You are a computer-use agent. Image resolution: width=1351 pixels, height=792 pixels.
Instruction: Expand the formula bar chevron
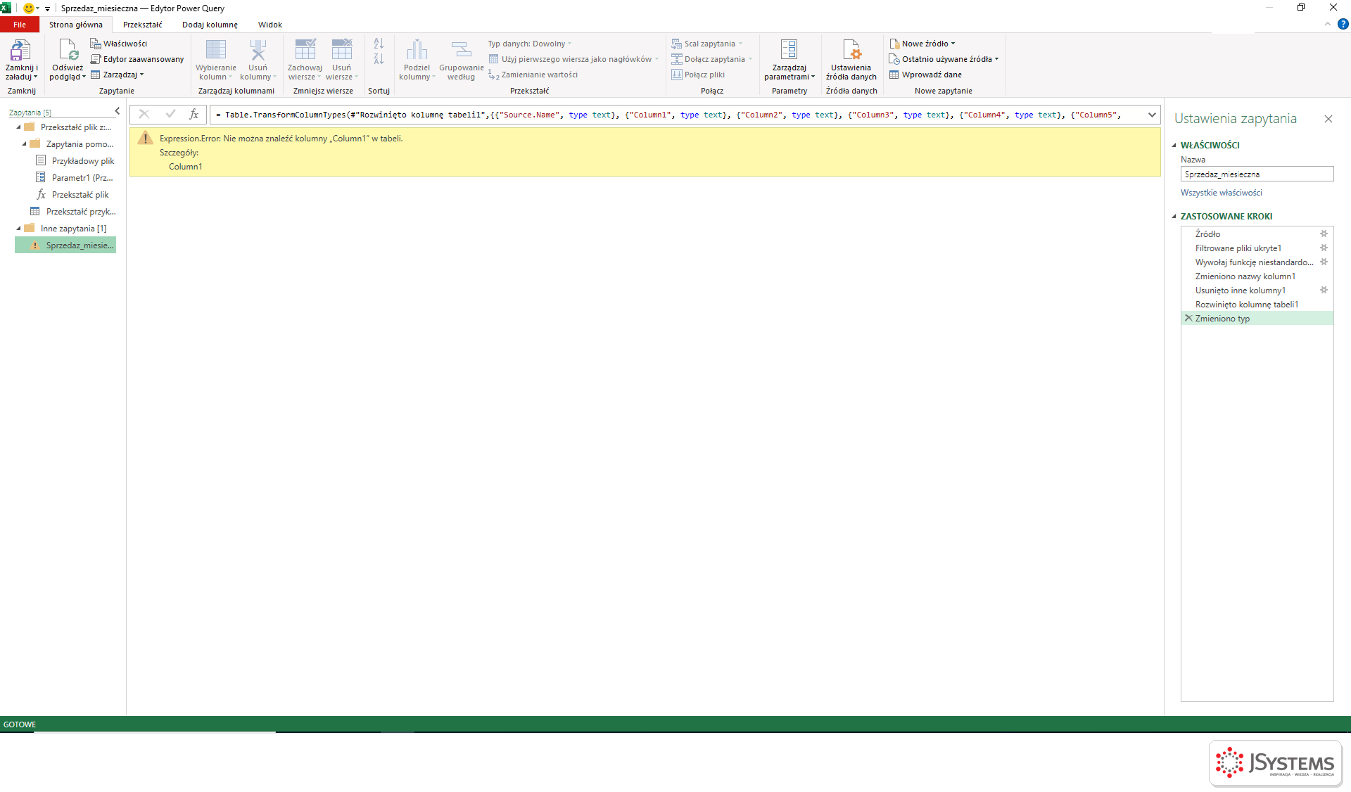coord(1152,115)
